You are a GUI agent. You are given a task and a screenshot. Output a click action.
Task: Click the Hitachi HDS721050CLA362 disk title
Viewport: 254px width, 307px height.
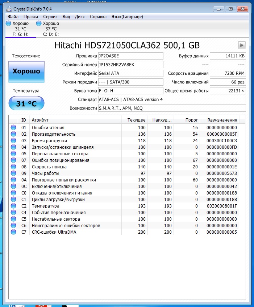click(127, 45)
